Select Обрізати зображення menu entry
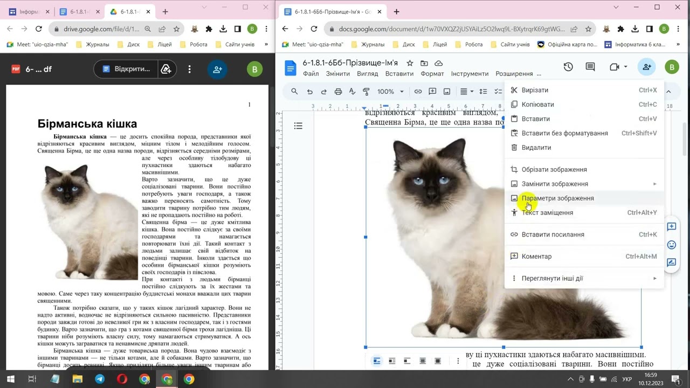This screenshot has height=388, width=690. coord(584,170)
